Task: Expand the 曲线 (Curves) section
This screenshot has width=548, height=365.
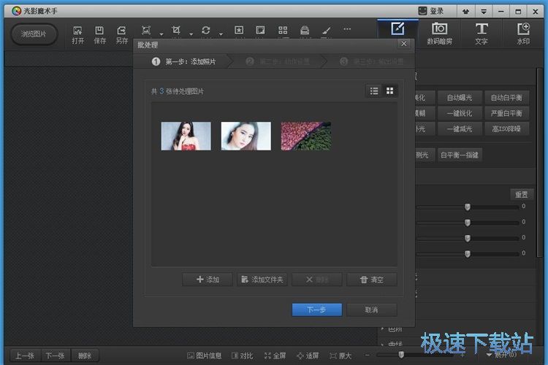Action: pos(395,342)
